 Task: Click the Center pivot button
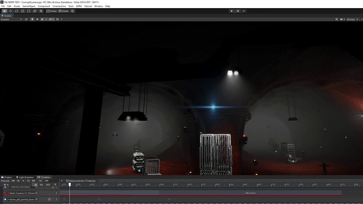(51, 11)
